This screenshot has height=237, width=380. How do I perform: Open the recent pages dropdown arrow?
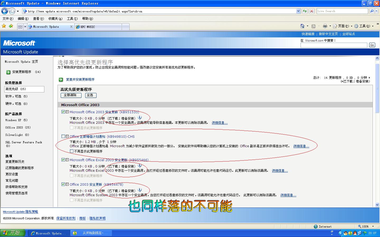(x=18, y=11)
